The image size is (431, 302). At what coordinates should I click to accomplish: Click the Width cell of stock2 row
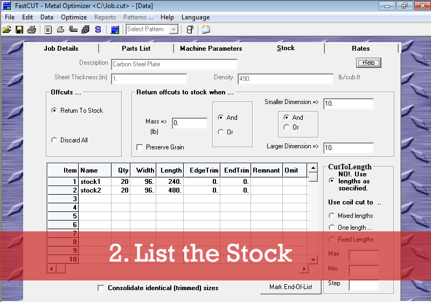pyautogui.click(x=143, y=190)
